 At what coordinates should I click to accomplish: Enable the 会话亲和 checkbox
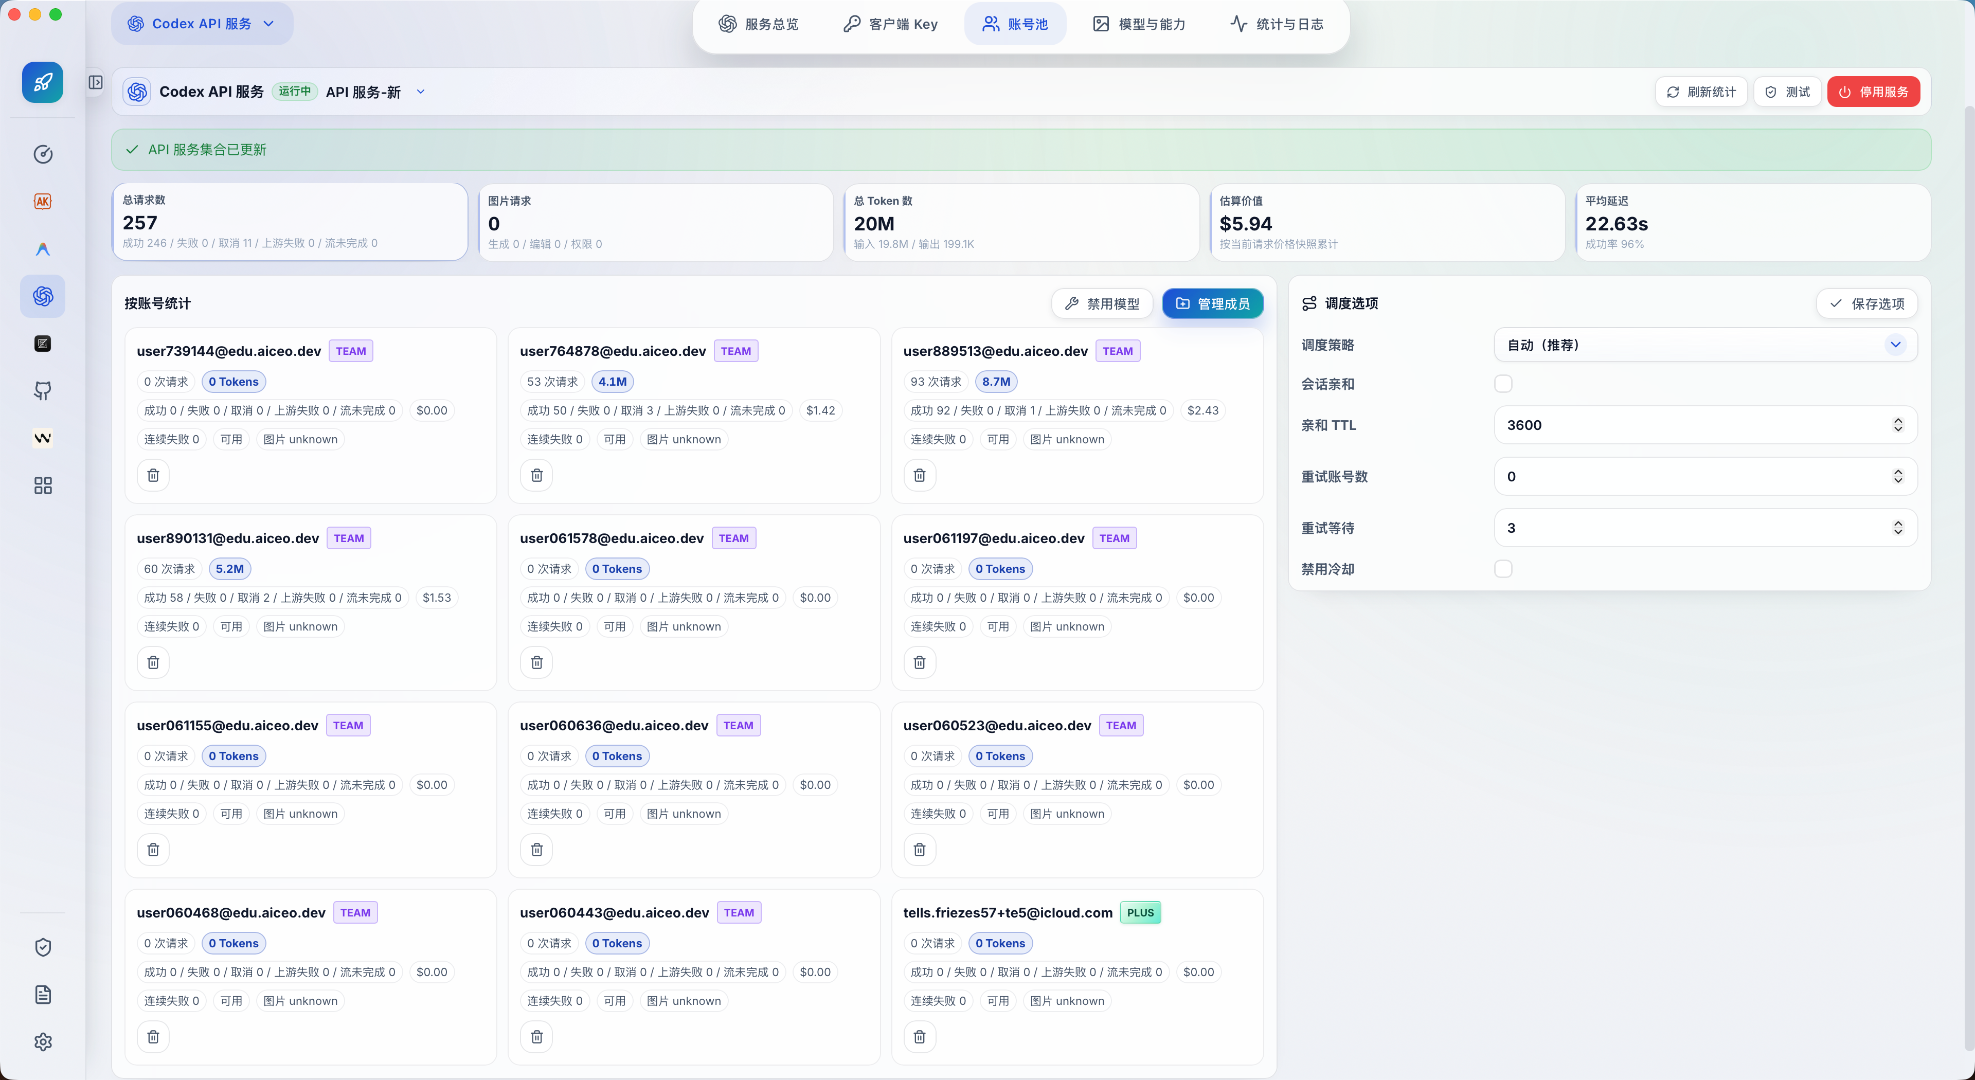(1503, 384)
